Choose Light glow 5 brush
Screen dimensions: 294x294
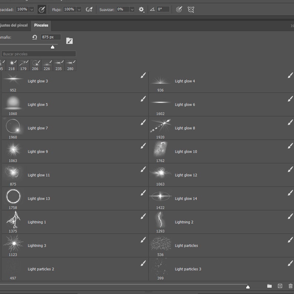[x=75, y=105]
